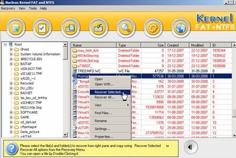Click the checkbox toolbar icon
This screenshot has width=236, height=158.
pyautogui.click(x=42, y=28)
